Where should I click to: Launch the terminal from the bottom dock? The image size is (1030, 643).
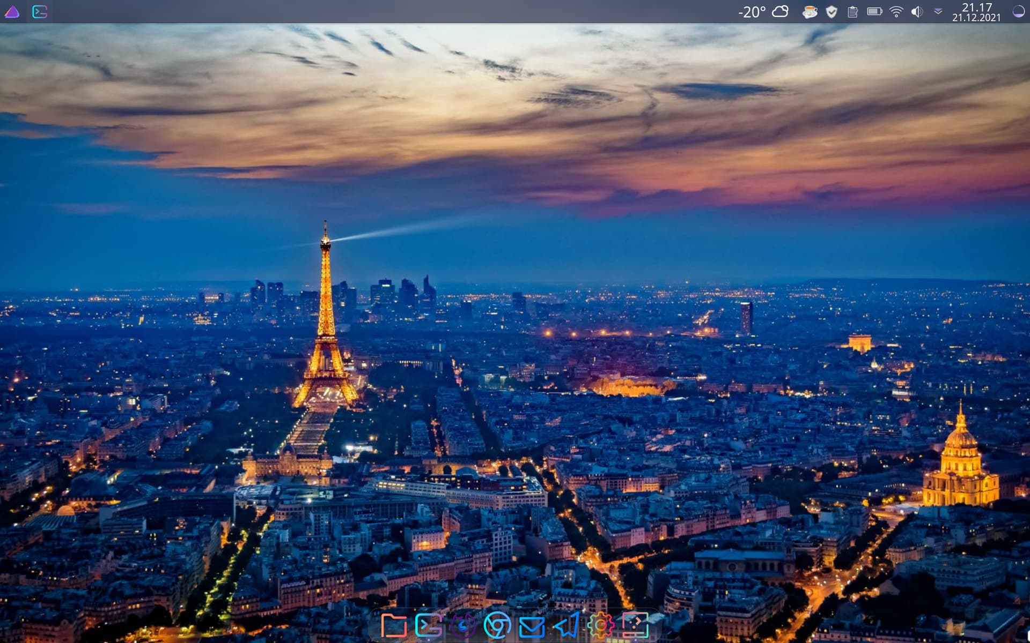[428, 625]
